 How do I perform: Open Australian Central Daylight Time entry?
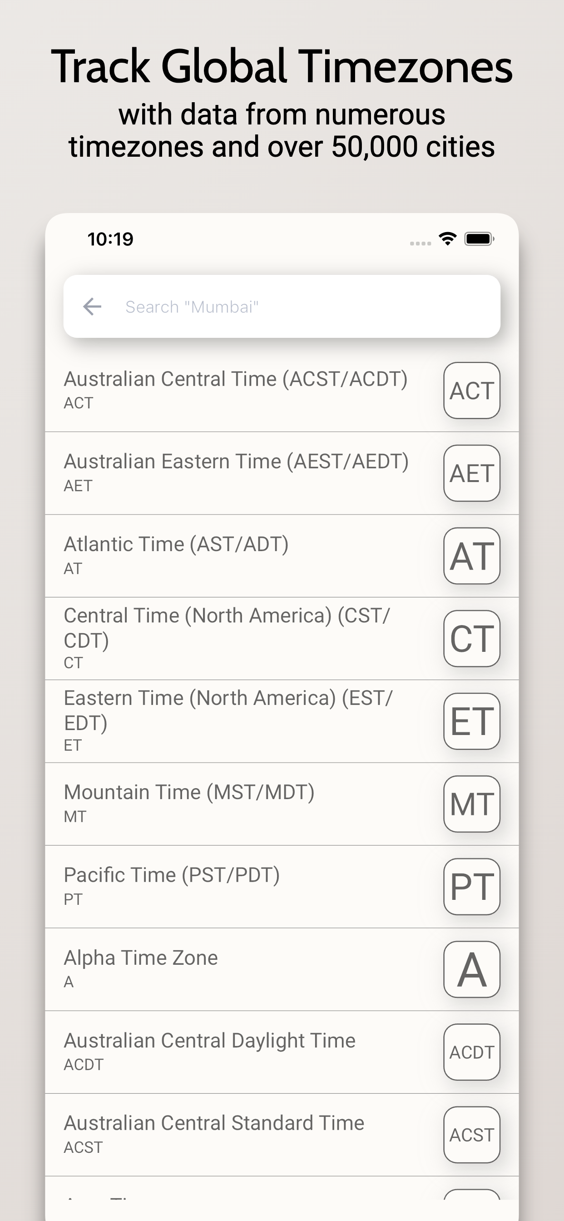click(x=282, y=1052)
